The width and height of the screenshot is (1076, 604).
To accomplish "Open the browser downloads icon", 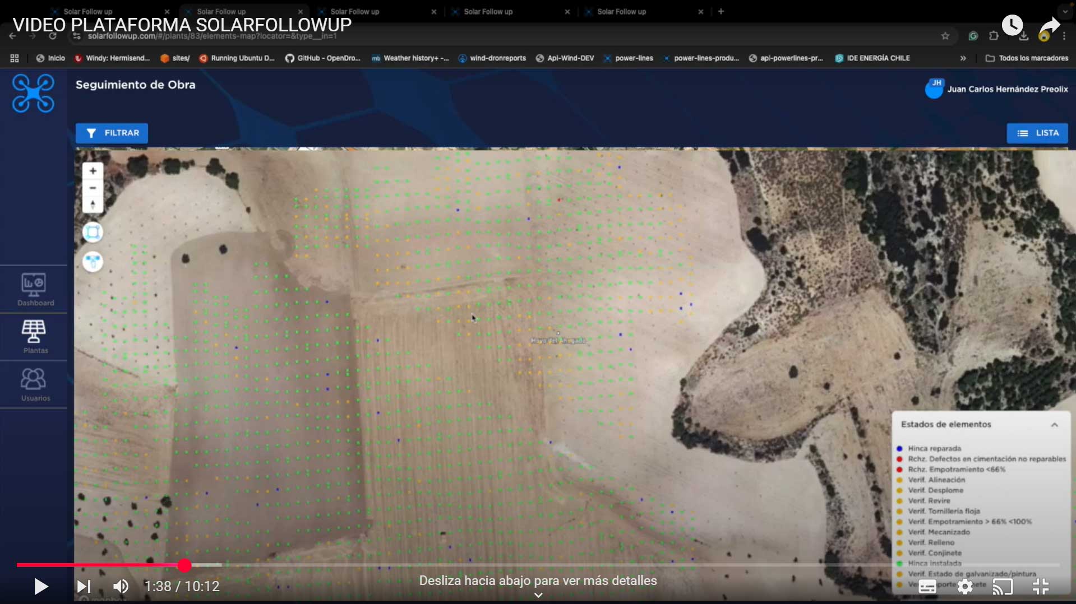I will (1023, 36).
